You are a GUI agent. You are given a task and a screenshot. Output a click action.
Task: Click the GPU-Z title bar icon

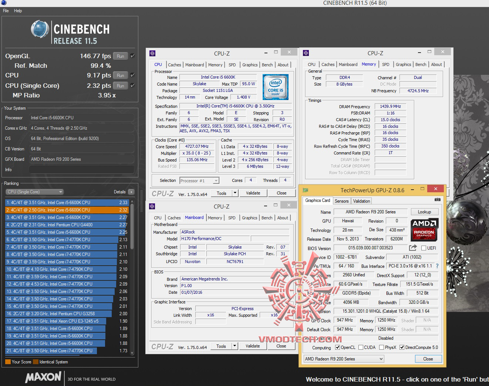coord(306,190)
